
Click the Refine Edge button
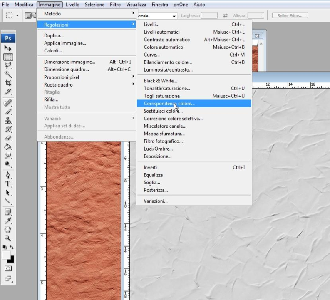coord(290,16)
